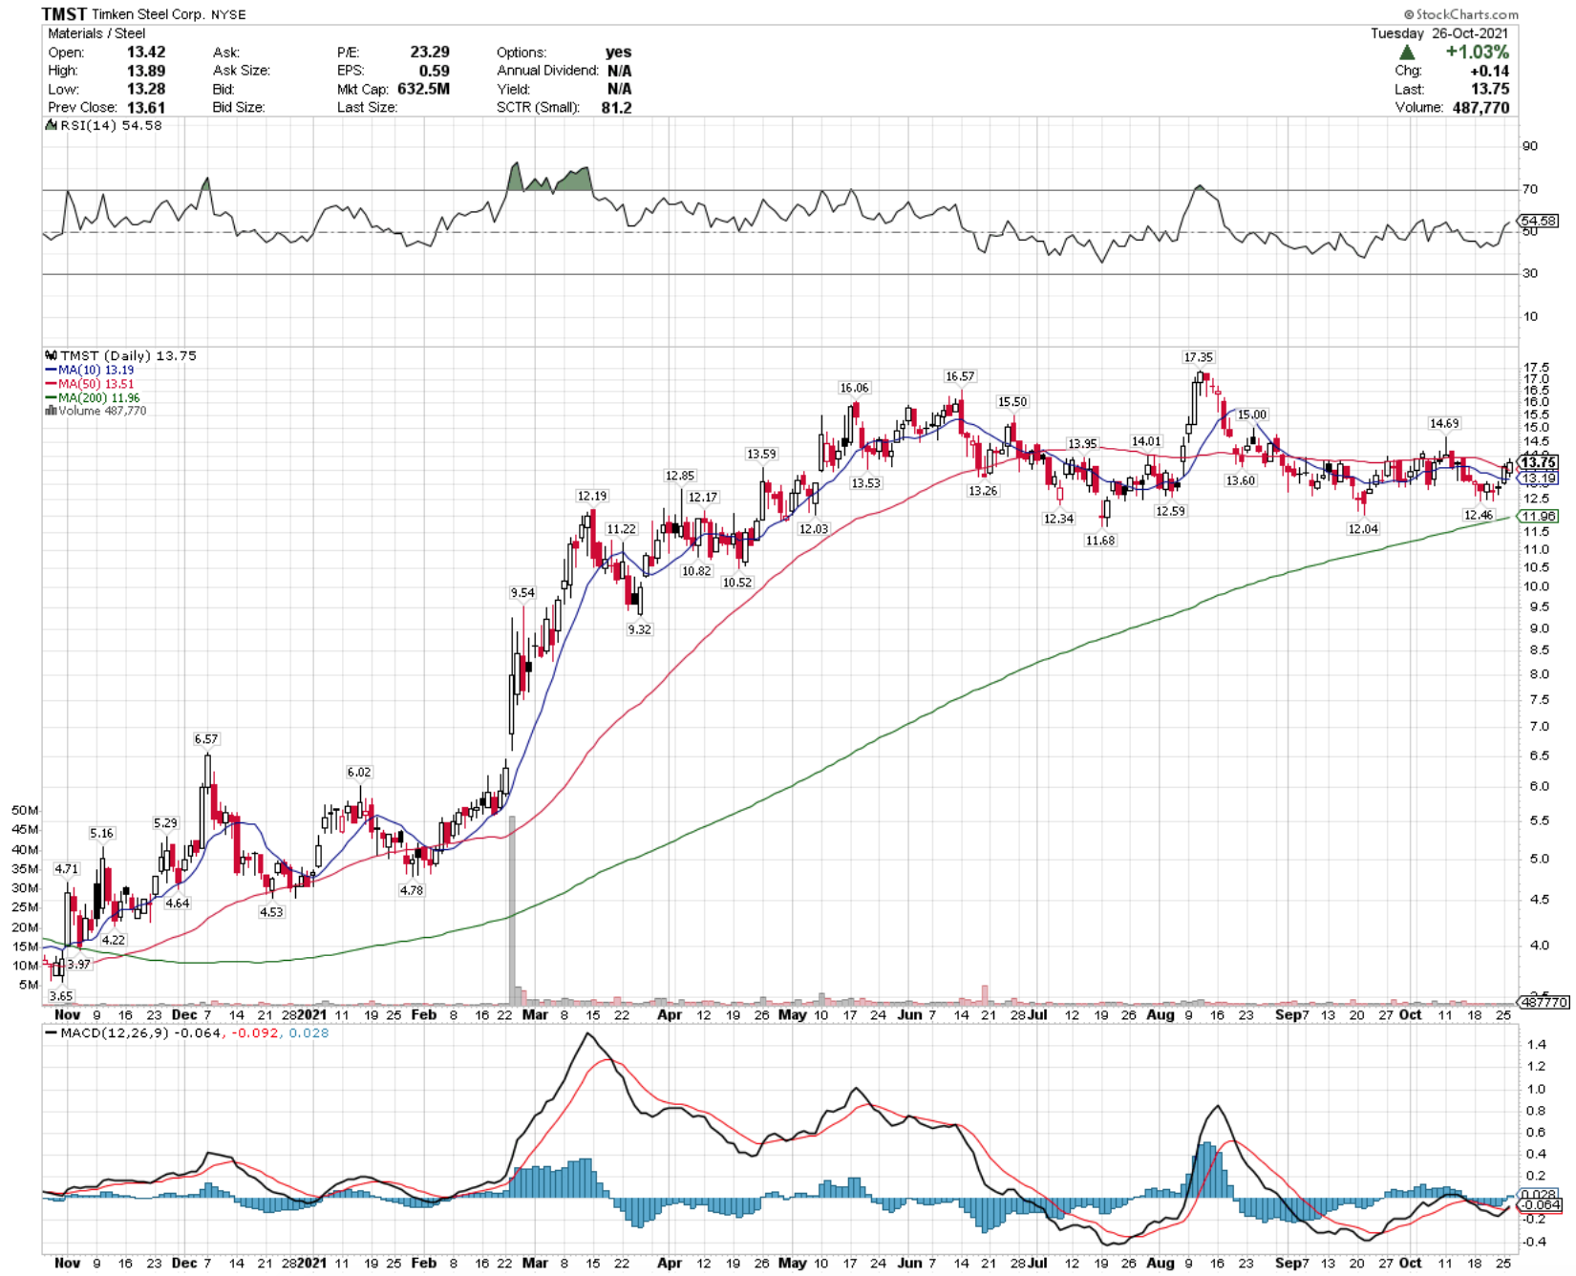The height and width of the screenshot is (1276, 1576).
Task: Click the 487770 volume axis value tag
Action: pos(1544,1002)
